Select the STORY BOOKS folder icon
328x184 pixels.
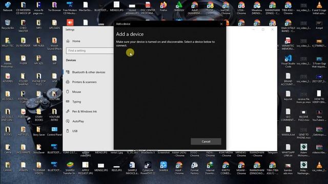click(39, 114)
